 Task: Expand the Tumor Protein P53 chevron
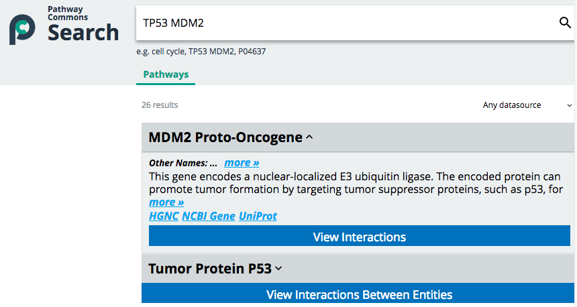point(278,269)
